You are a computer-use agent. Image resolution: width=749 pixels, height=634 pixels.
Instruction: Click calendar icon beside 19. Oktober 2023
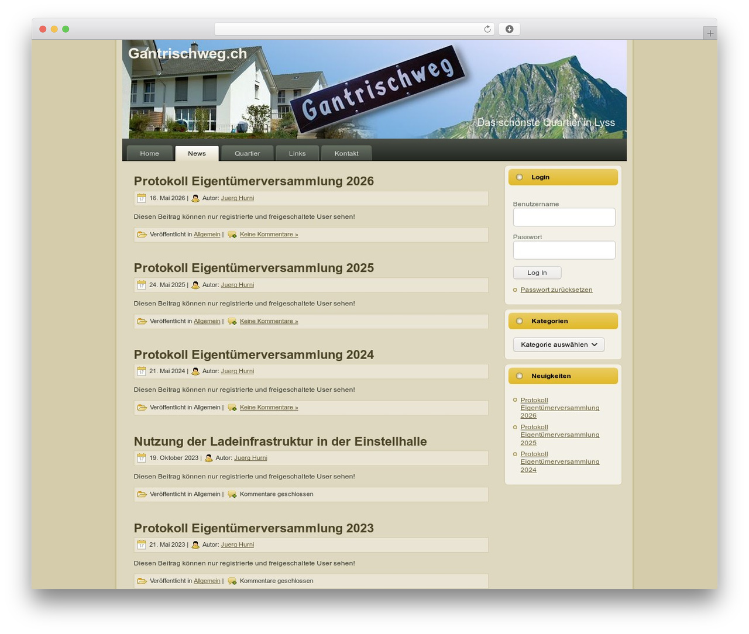(142, 458)
